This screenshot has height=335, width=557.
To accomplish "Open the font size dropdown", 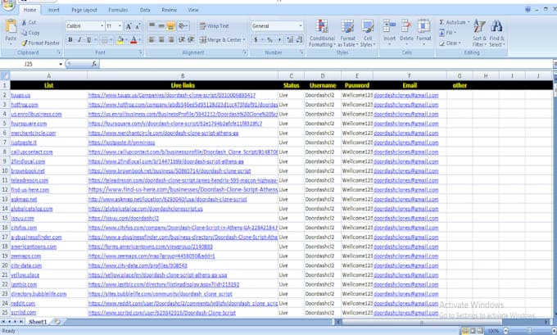I will pos(120,26).
